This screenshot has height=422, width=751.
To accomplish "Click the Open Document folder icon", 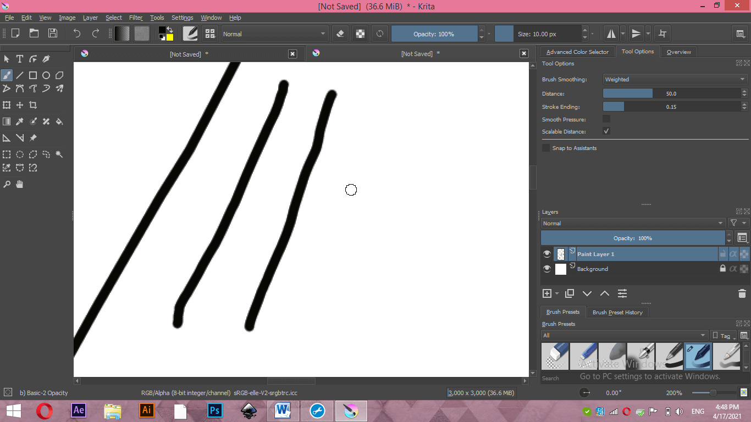I will (34, 34).
